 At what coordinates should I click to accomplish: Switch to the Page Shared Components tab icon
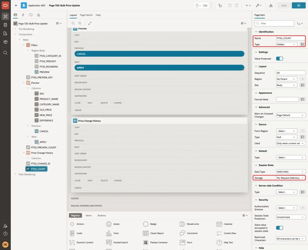pos(38,15)
